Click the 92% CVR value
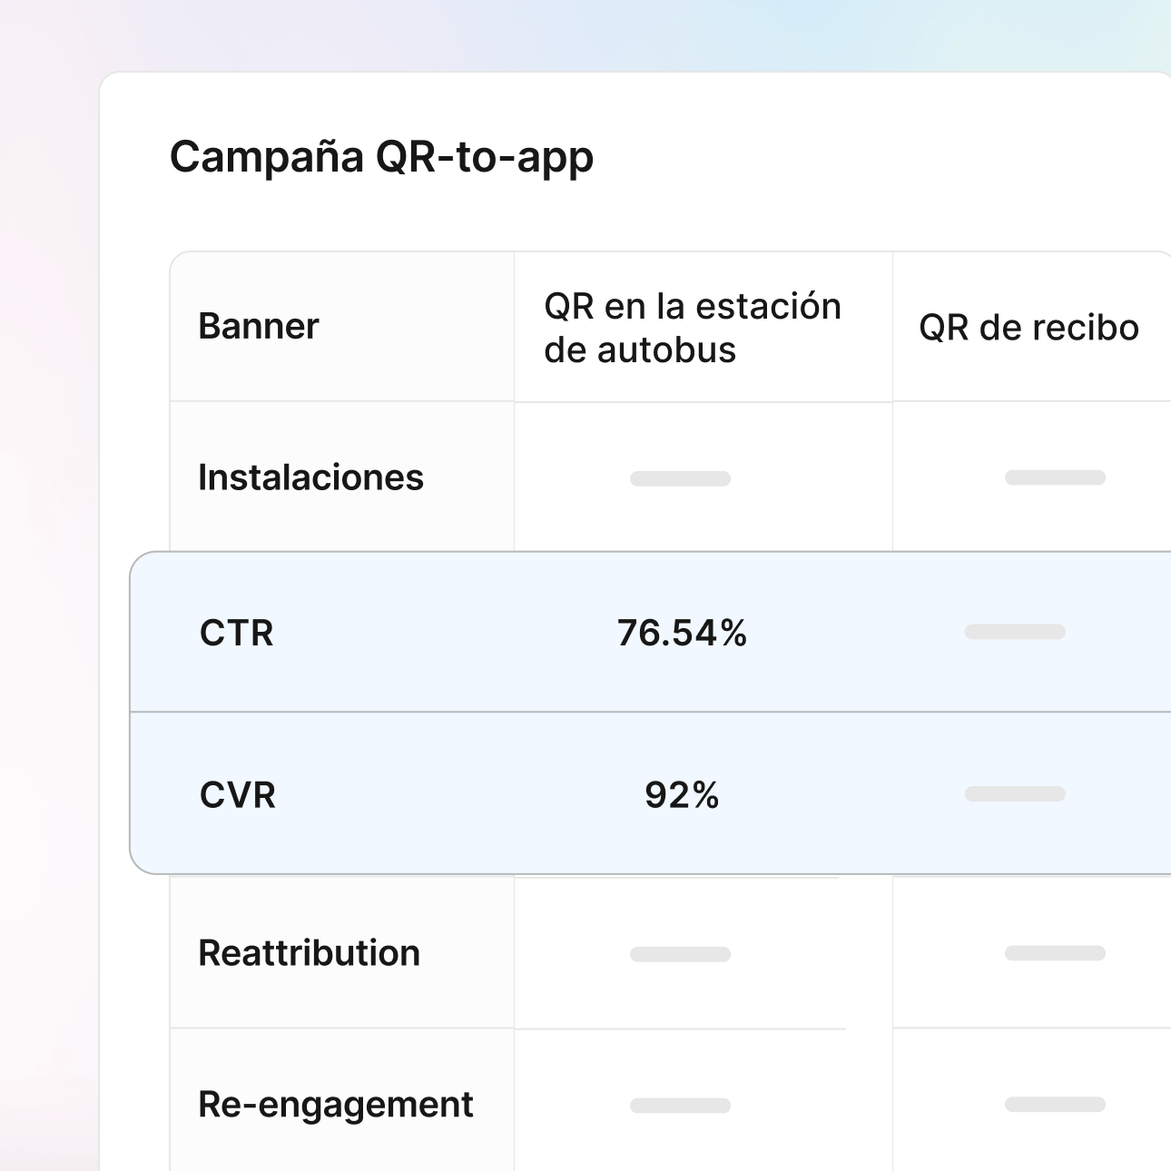Screen dimensions: 1171x1171 (682, 795)
